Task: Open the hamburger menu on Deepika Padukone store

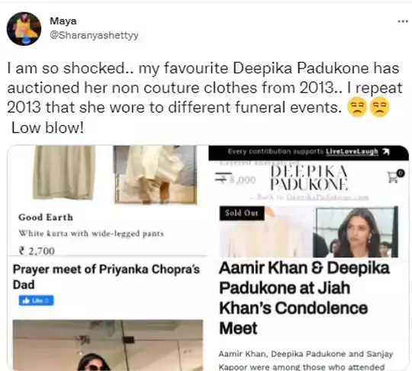Action: [224, 176]
